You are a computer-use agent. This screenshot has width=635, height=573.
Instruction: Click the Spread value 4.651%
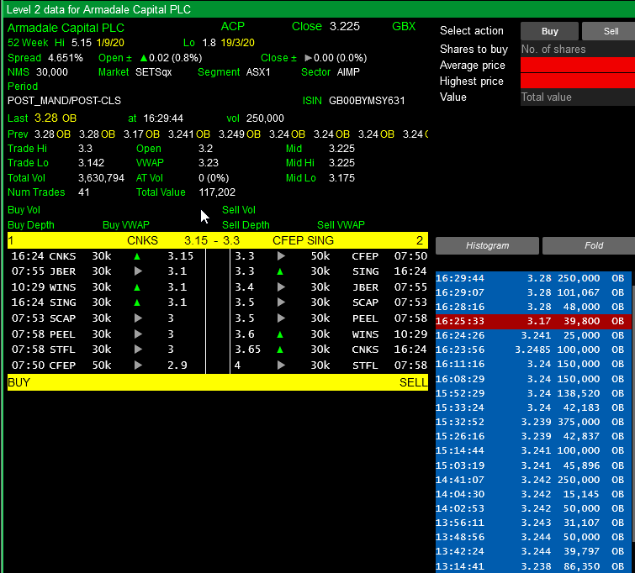pos(66,58)
